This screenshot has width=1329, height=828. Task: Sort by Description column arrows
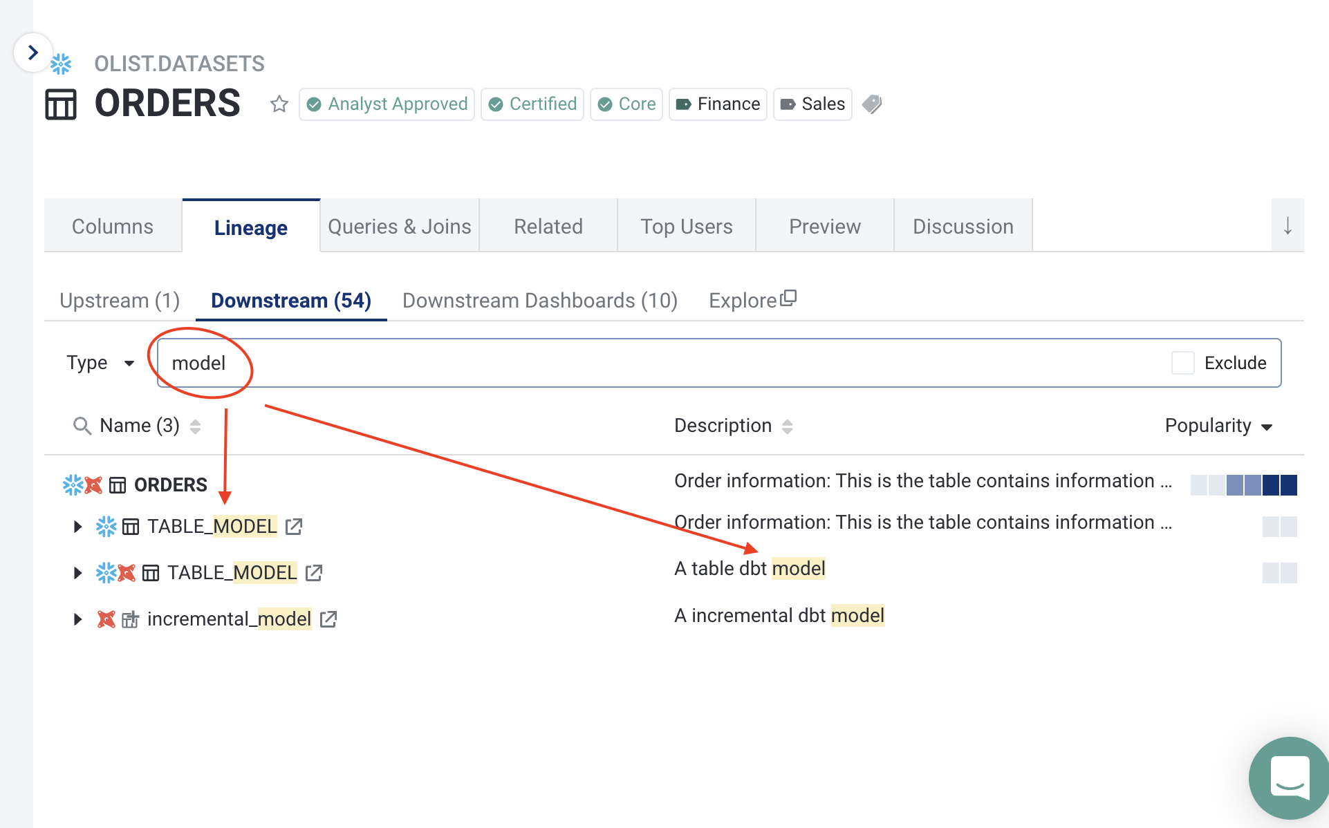point(788,426)
